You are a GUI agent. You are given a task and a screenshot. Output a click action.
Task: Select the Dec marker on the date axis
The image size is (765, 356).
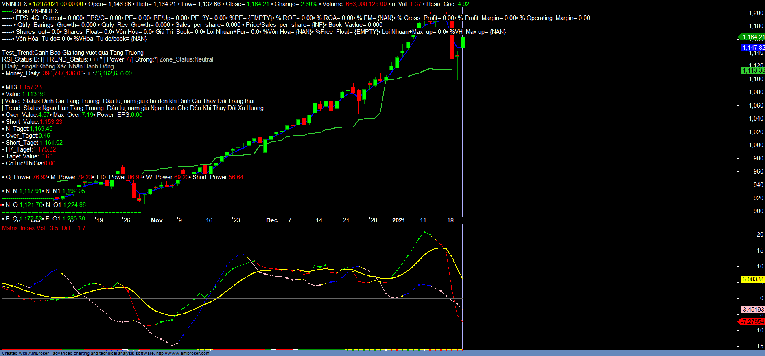tap(272, 220)
